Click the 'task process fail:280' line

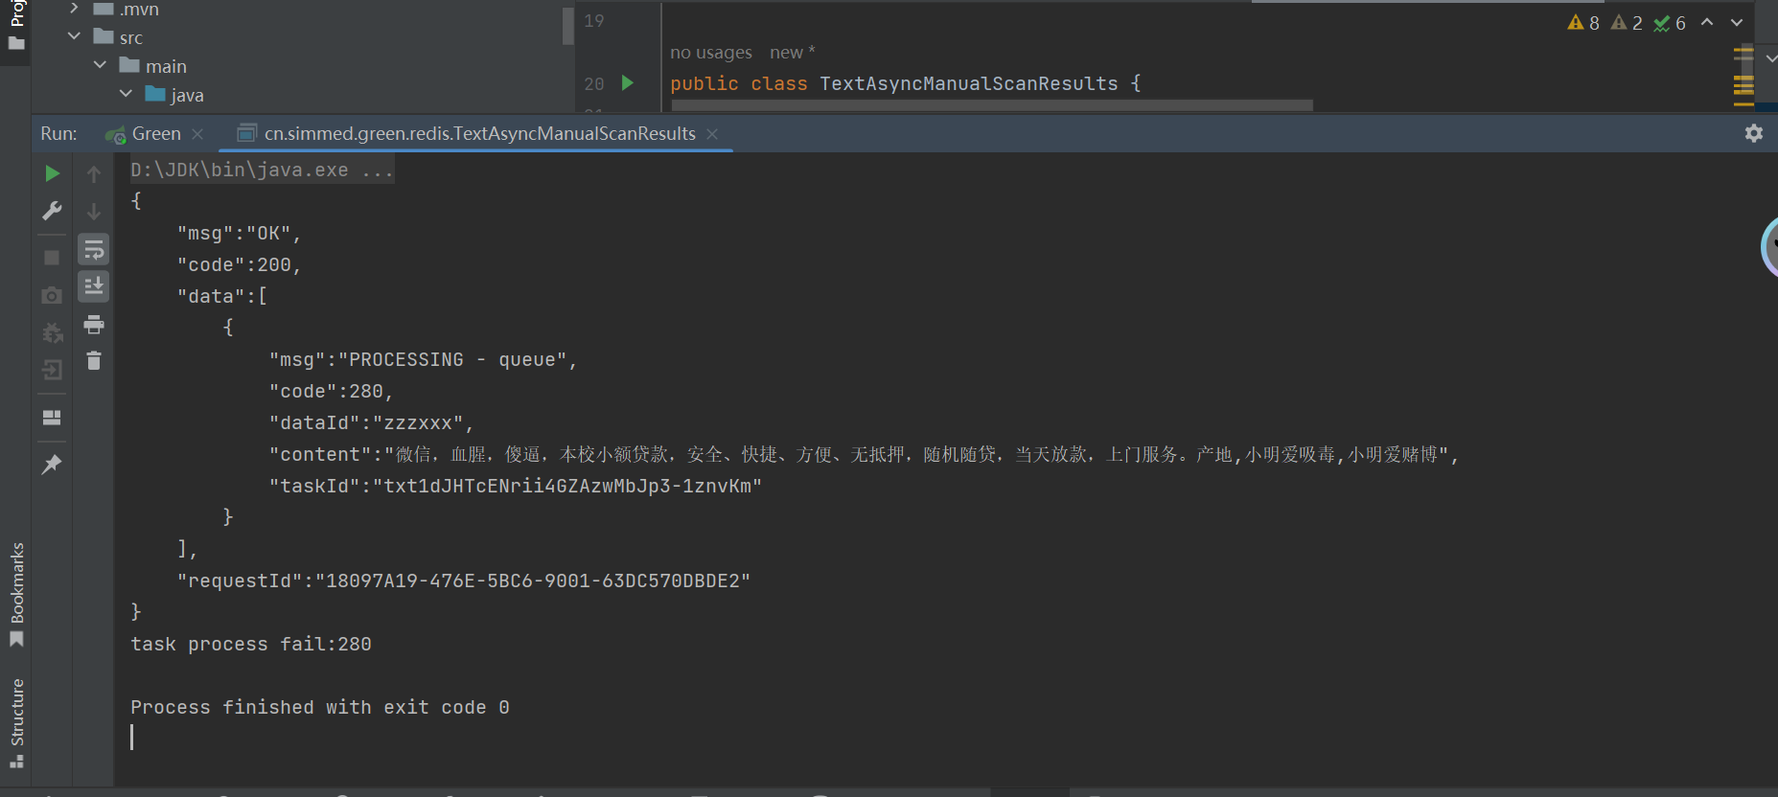(x=251, y=645)
